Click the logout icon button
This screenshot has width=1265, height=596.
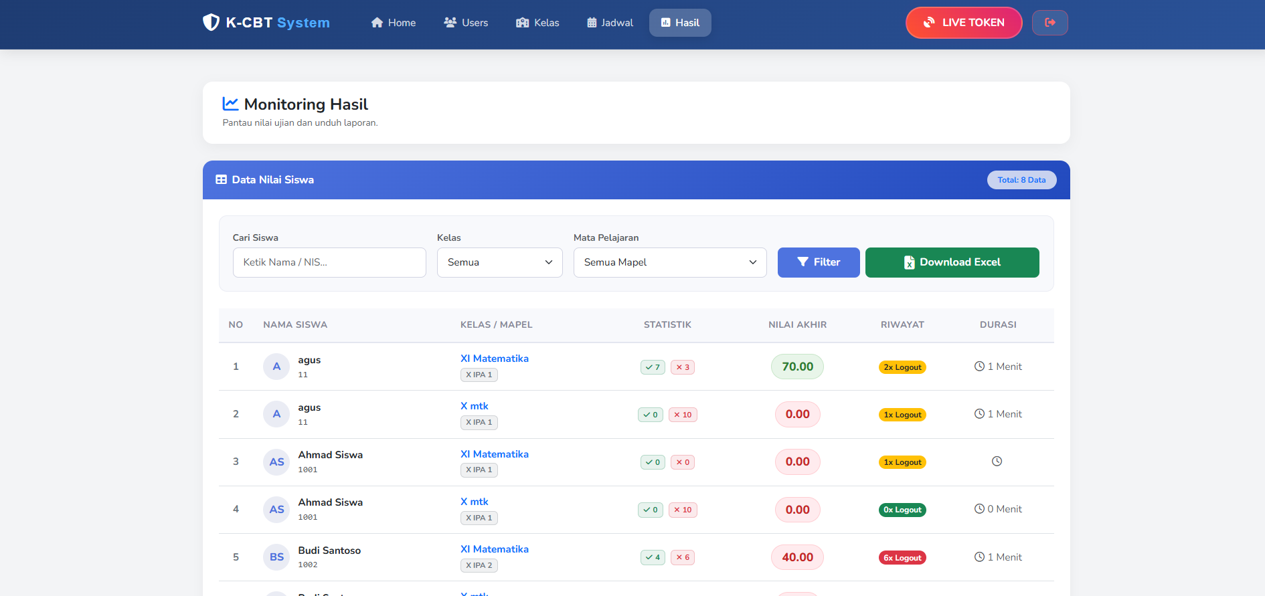tap(1049, 23)
